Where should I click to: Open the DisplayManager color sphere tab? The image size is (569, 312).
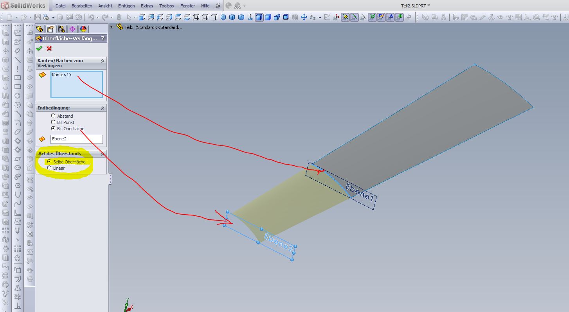click(x=83, y=29)
